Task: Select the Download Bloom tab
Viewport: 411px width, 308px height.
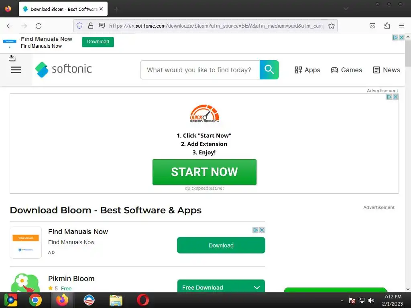Action: click(63, 9)
